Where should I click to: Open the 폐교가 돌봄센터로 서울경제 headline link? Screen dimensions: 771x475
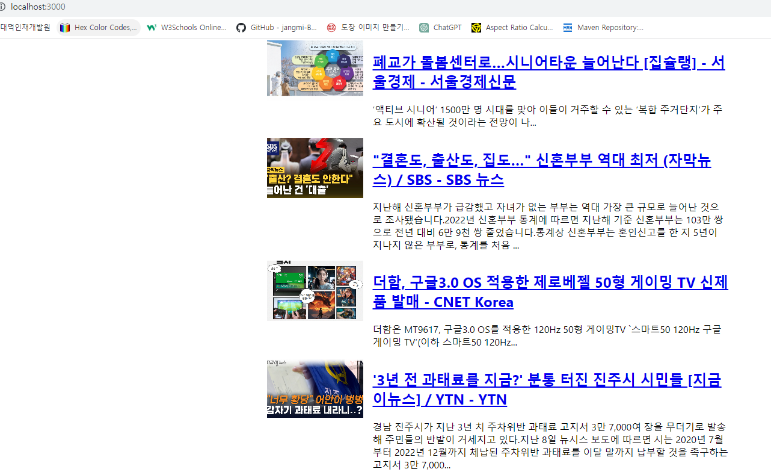pyautogui.click(x=548, y=72)
